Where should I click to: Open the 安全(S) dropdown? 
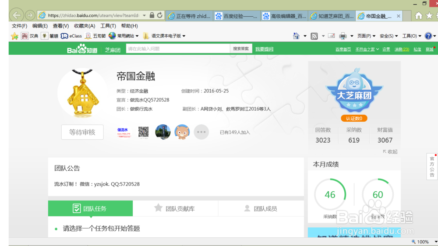click(x=389, y=36)
